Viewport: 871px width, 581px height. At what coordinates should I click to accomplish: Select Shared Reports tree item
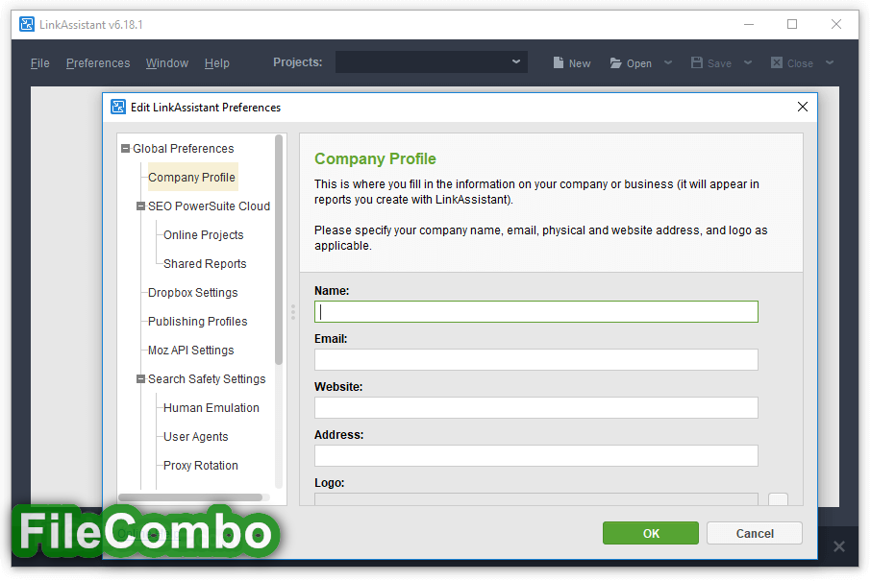pos(205,264)
